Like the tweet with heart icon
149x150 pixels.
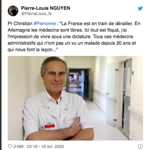(x=10, y=146)
